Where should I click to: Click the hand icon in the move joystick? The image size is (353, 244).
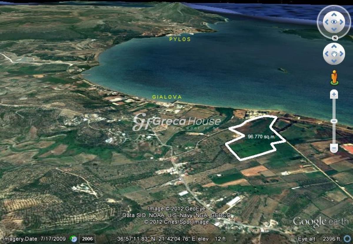pyautogui.click(x=334, y=54)
